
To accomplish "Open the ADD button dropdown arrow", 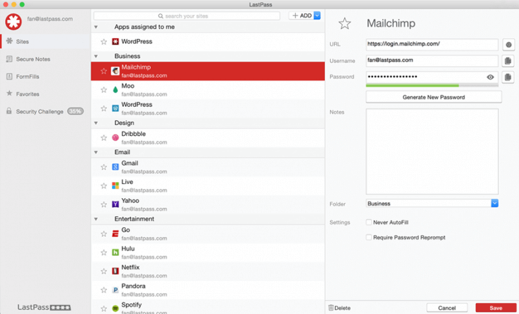I will coord(317,16).
